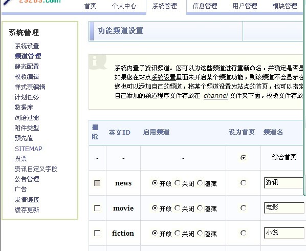Screen dimensions: 306x251
Task: Click the 系统管理 sidebar heading
Action: tap(24, 33)
